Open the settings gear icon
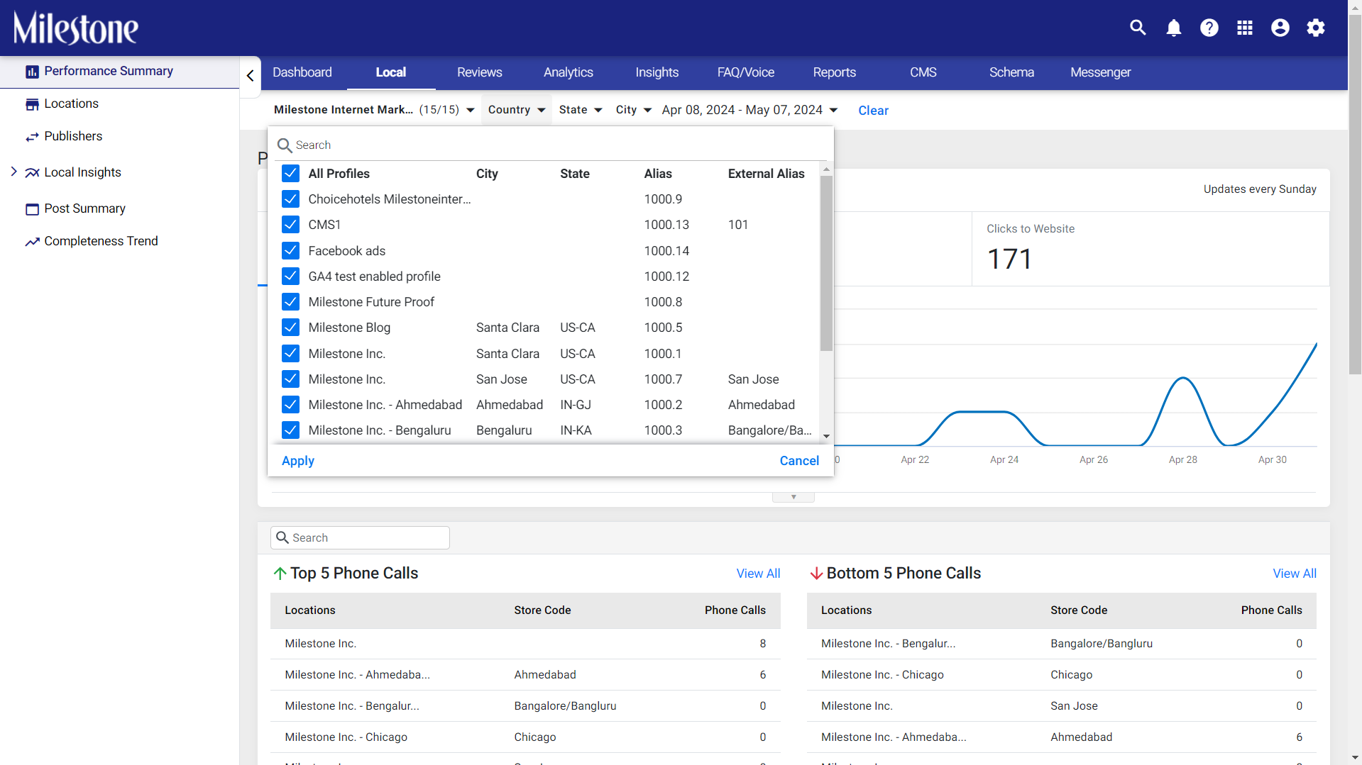 pyautogui.click(x=1315, y=28)
